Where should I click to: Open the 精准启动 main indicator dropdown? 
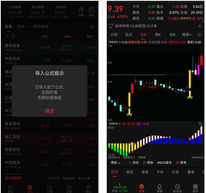pyautogui.click(x=115, y=42)
